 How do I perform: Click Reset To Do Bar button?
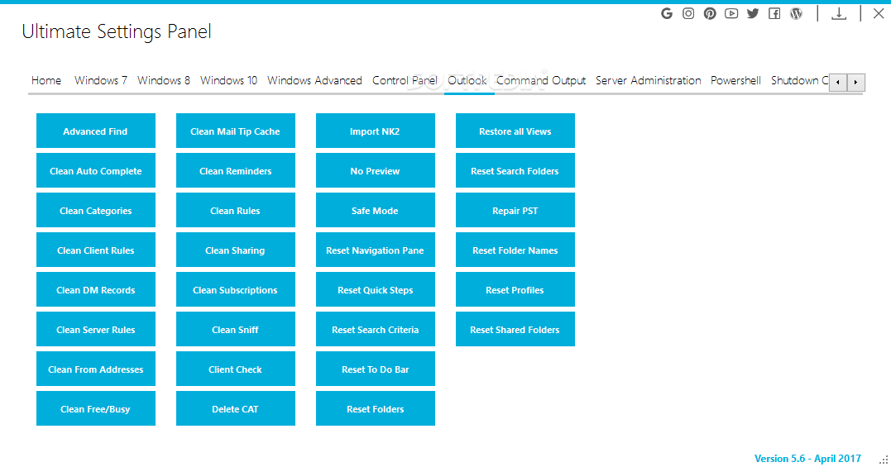[x=375, y=369]
